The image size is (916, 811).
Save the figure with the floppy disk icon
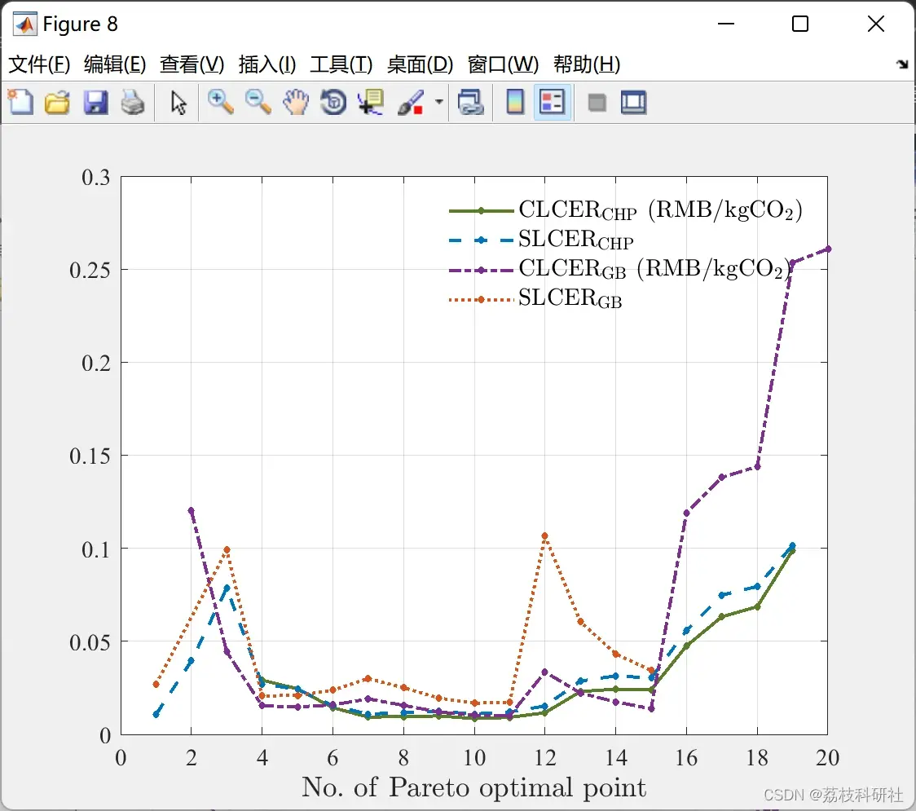95,102
